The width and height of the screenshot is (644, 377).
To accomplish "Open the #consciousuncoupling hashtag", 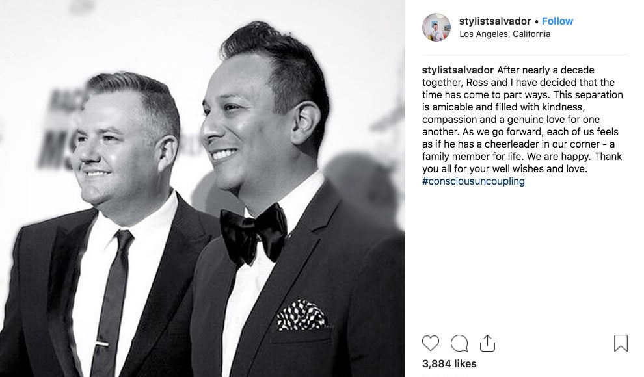I will click(473, 181).
